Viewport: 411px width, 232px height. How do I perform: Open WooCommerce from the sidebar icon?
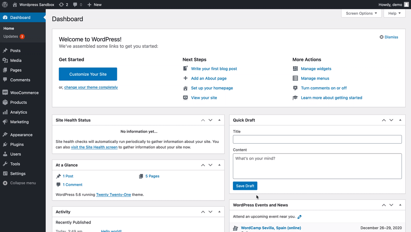5,92
